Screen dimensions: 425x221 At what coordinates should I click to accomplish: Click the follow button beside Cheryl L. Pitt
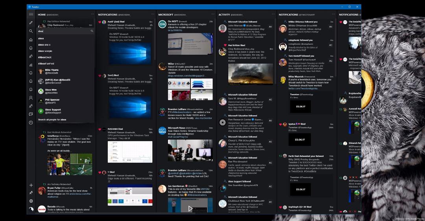click(x=270, y=142)
